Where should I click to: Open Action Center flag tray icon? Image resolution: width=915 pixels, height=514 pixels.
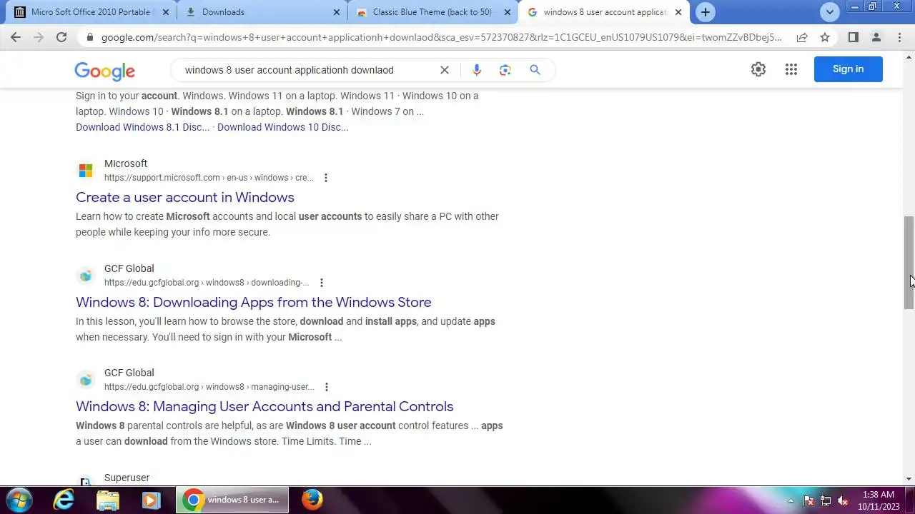click(808, 500)
